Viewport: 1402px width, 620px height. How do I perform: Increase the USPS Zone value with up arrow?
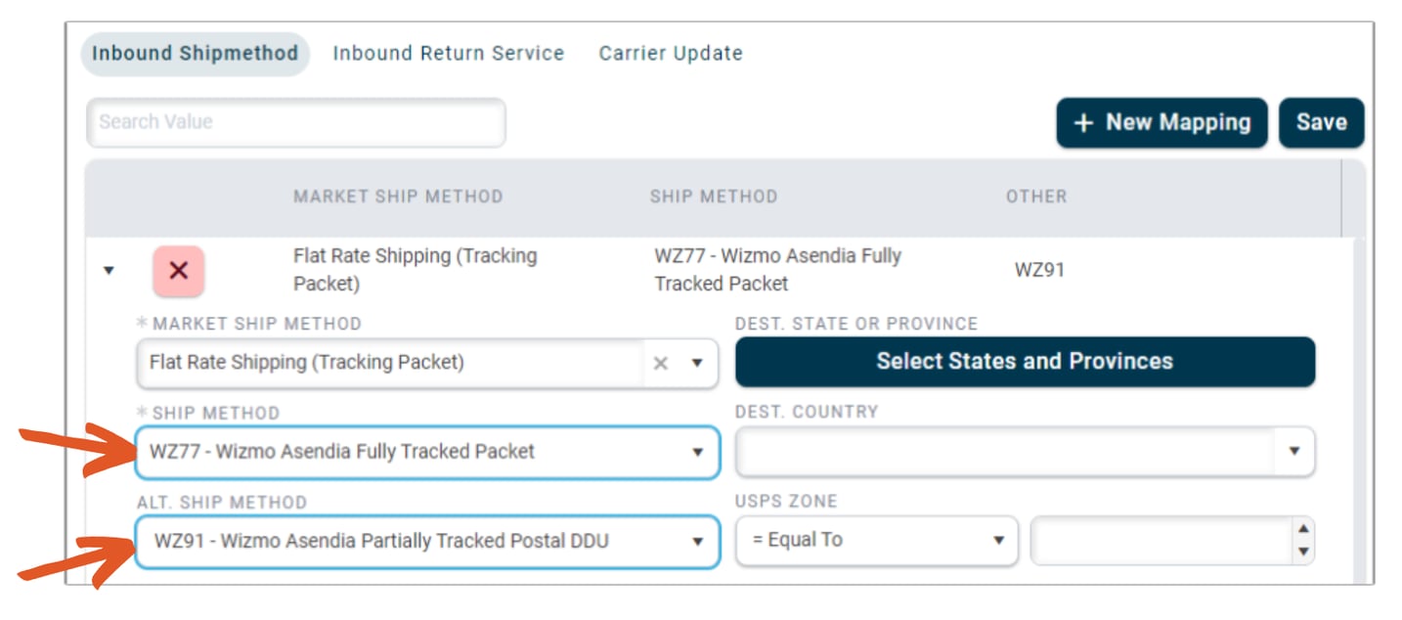click(1301, 530)
